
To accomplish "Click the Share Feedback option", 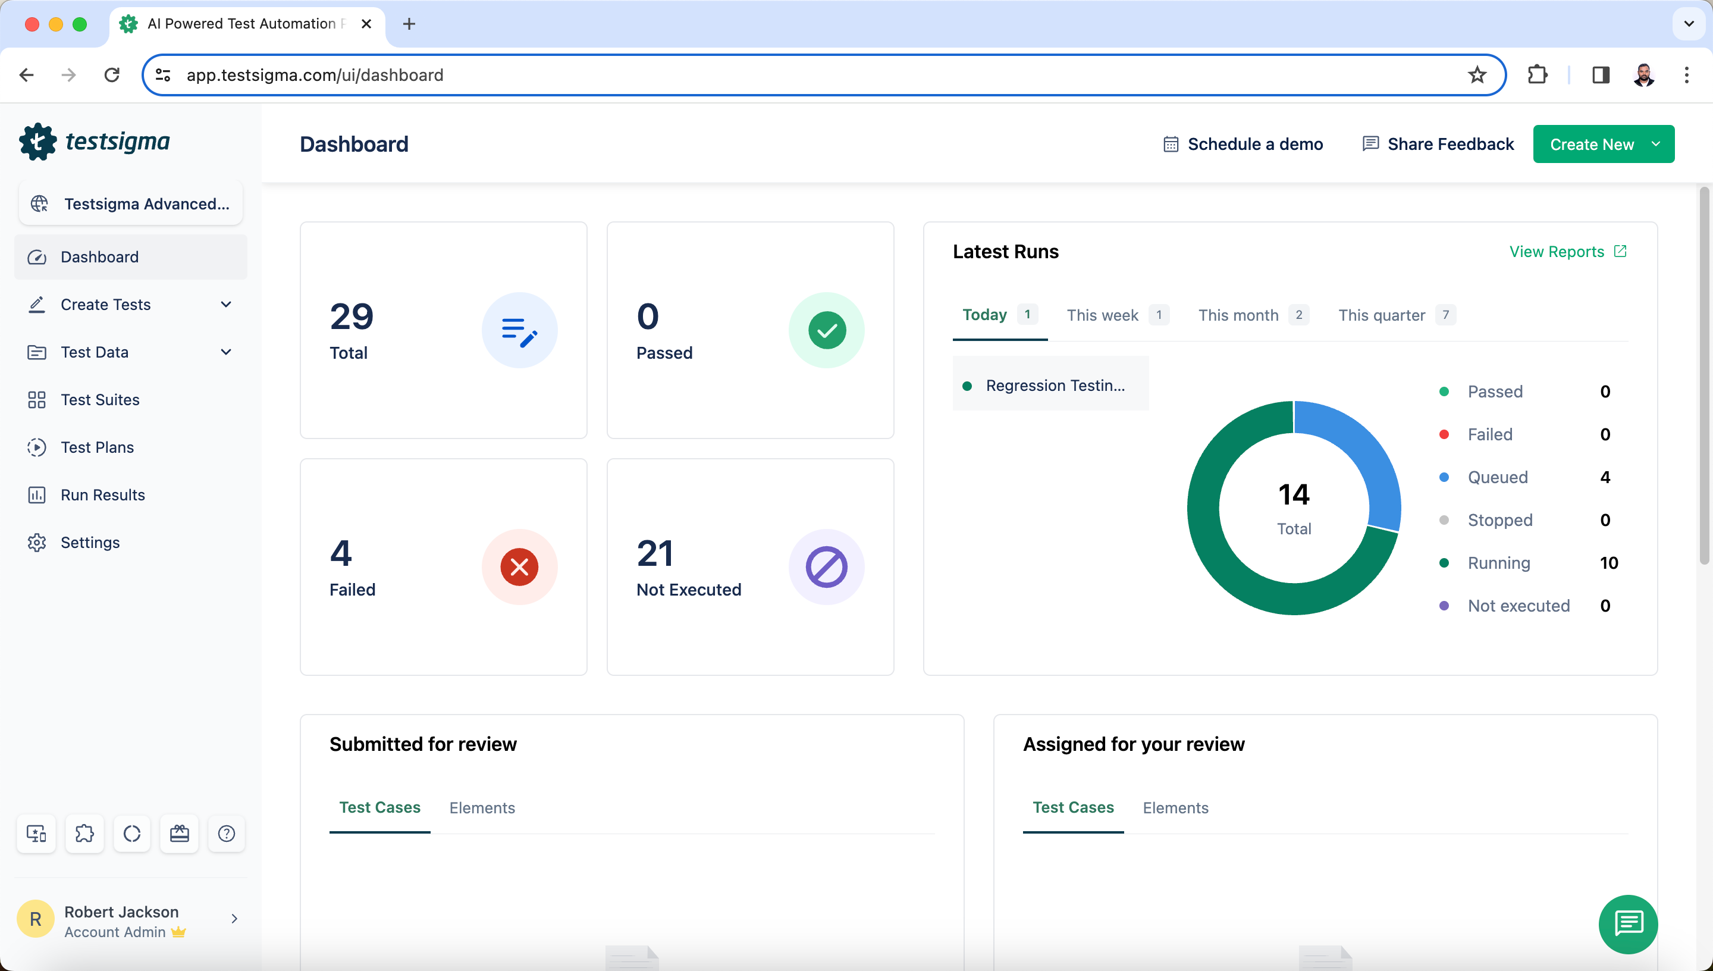I will tap(1437, 143).
